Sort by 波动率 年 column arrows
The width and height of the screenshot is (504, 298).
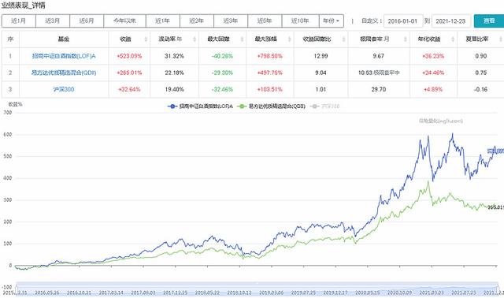pos(195,39)
